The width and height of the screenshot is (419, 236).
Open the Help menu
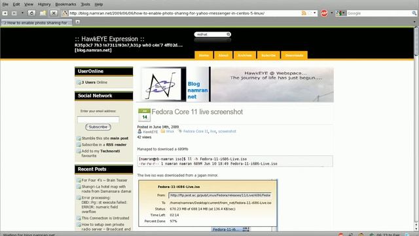pyautogui.click(x=99, y=5)
